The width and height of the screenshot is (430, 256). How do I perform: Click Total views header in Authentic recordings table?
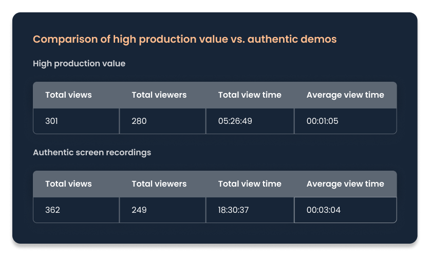[x=68, y=184]
